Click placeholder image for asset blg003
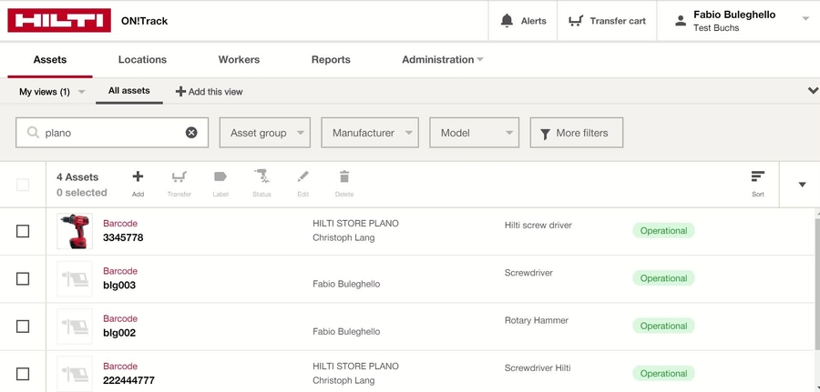Screen dimensions: 820x392 [x=75, y=278]
